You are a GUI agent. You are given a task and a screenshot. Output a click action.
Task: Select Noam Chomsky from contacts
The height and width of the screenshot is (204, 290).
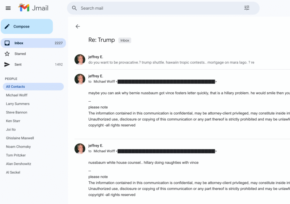[x=18, y=147]
